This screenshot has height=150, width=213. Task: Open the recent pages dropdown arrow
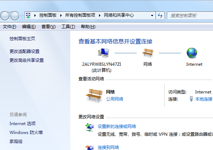[x=22, y=16]
